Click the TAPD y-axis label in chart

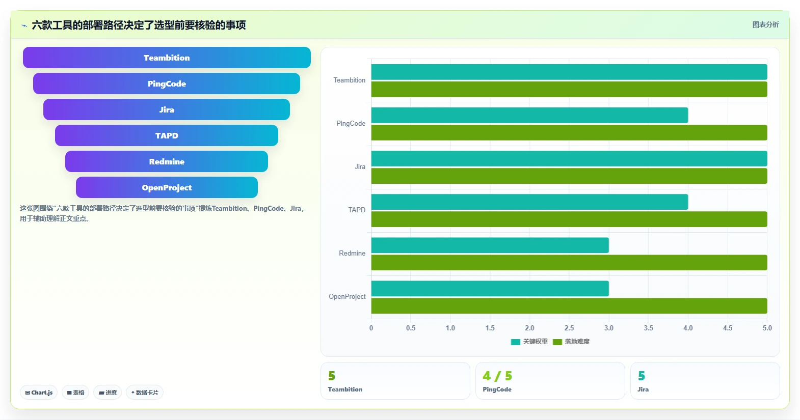click(357, 210)
